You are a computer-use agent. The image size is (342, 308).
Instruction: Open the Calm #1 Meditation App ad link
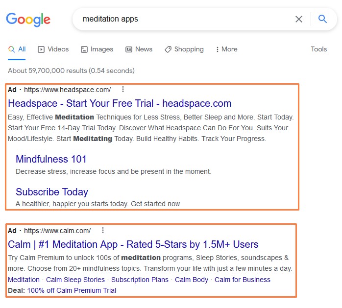[133, 244]
